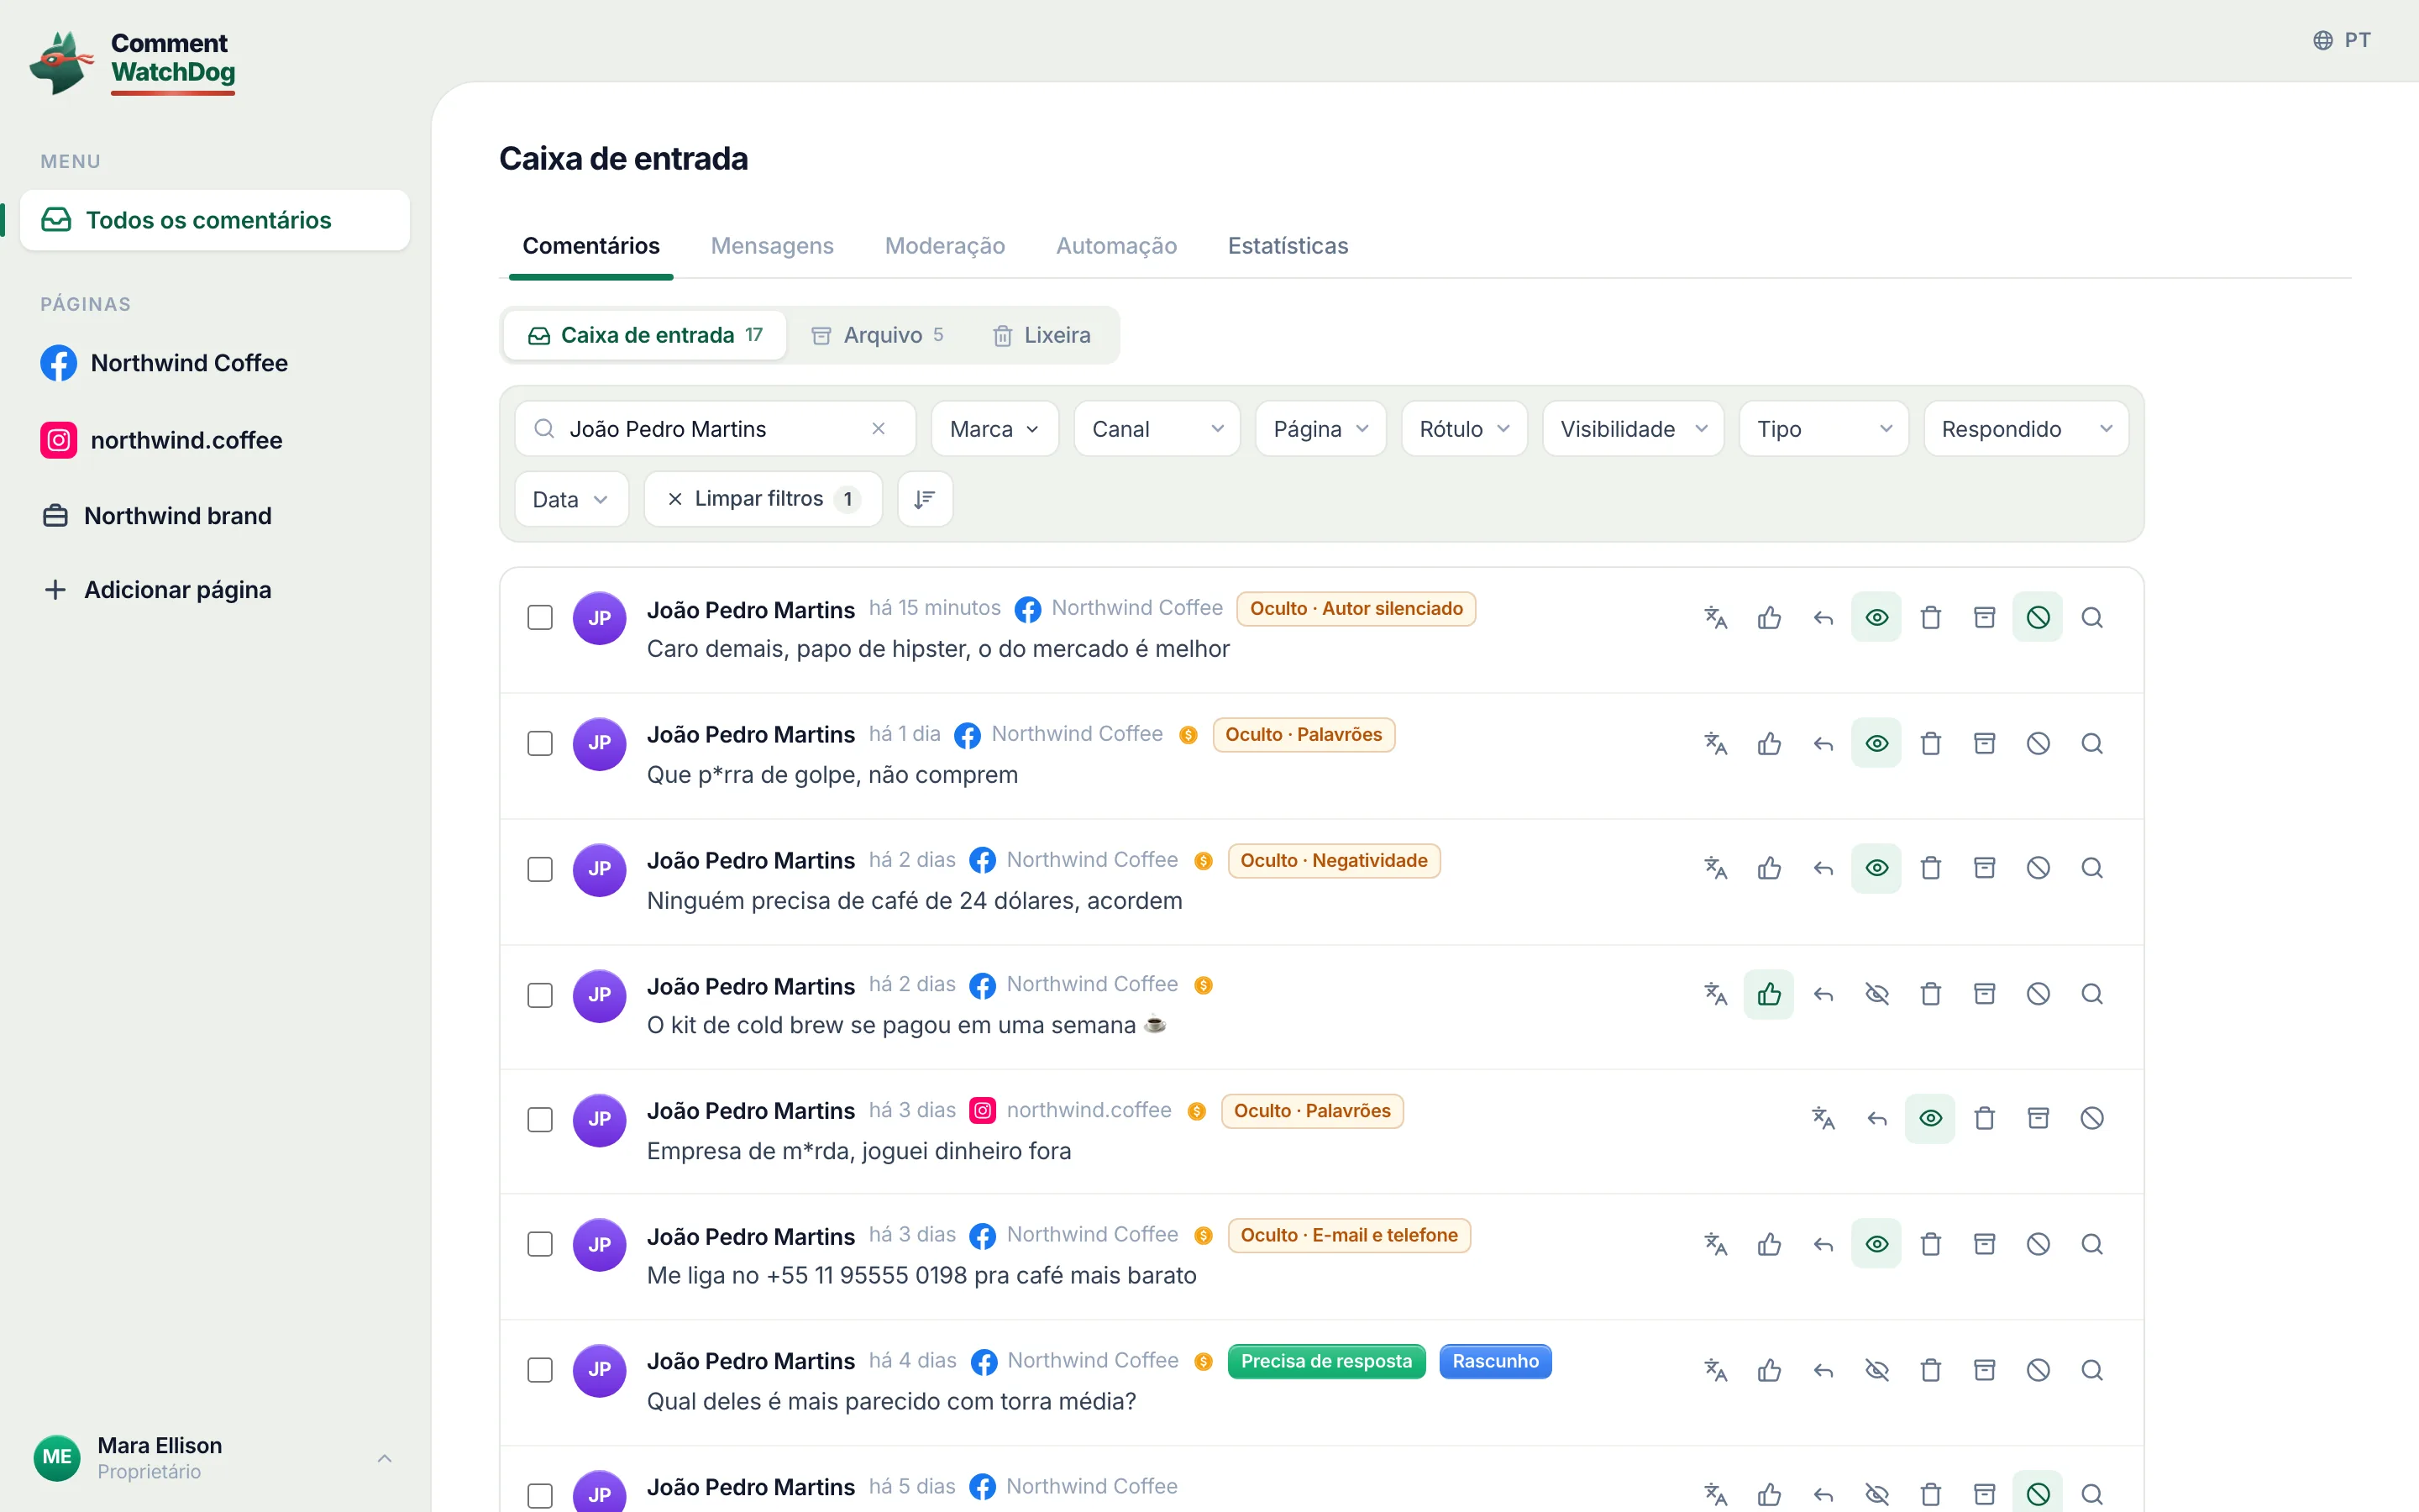Archive the 'Caro demais, papo de hipster' comment
Screen dimensions: 2419x1512
1986,617
